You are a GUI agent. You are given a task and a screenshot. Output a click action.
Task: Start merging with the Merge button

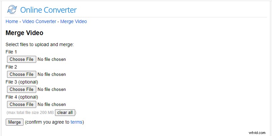[x=14, y=122]
